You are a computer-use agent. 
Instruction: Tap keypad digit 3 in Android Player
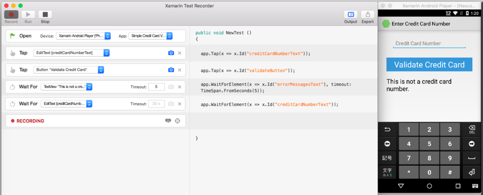[450, 130]
